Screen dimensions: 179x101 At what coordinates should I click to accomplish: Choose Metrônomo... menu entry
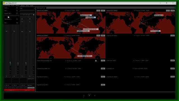coord(11,19)
